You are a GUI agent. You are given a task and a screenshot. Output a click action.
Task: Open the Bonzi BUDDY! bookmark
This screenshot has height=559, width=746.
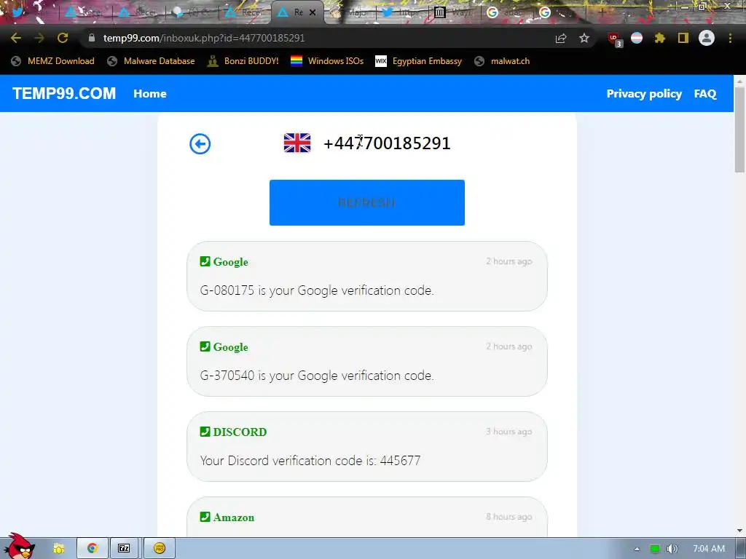coord(243,61)
